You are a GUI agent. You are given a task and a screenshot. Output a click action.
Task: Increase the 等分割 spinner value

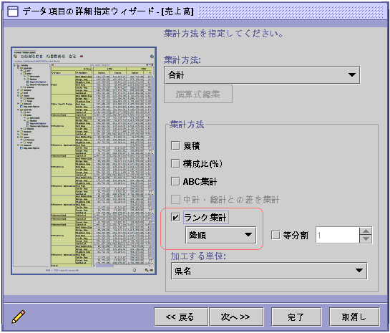[366, 231]
